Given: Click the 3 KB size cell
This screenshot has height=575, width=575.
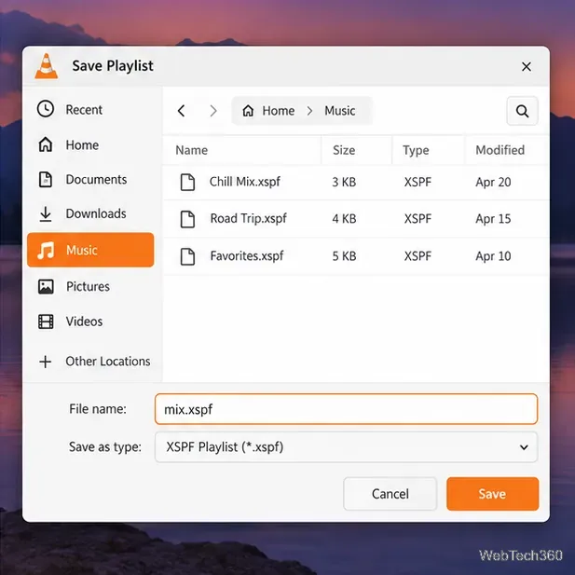Looking at the screenshot, I should click(344, 183).
